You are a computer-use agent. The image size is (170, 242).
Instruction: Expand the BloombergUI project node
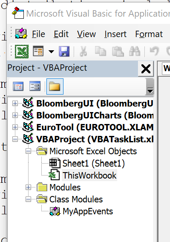click(15, 103)
